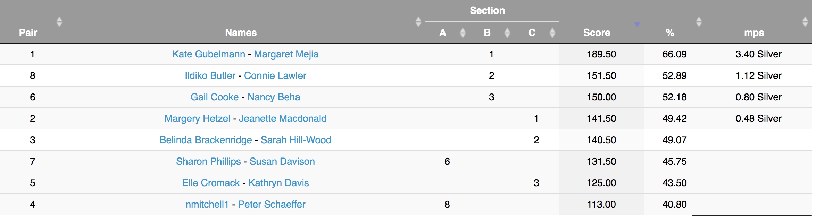Select Connie Lawler name link
Screen dimensions: 816x216
click(275, 75)
